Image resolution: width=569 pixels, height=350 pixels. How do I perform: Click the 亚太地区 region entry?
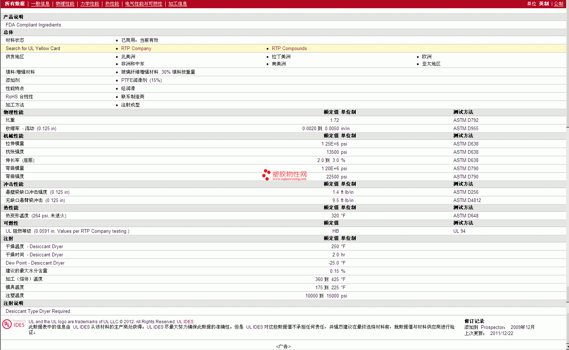tap(431, 64)
